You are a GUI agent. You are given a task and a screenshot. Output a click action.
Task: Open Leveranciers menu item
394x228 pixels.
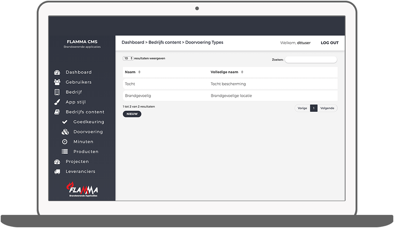pyautogui.click(x=81, y=172)
